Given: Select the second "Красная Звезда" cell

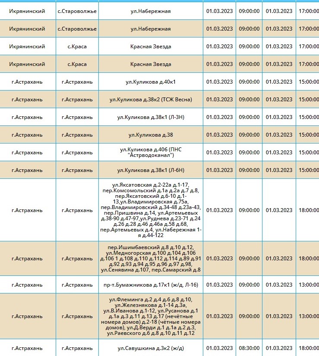Looking at the screenshot, I should click(151, 64).
